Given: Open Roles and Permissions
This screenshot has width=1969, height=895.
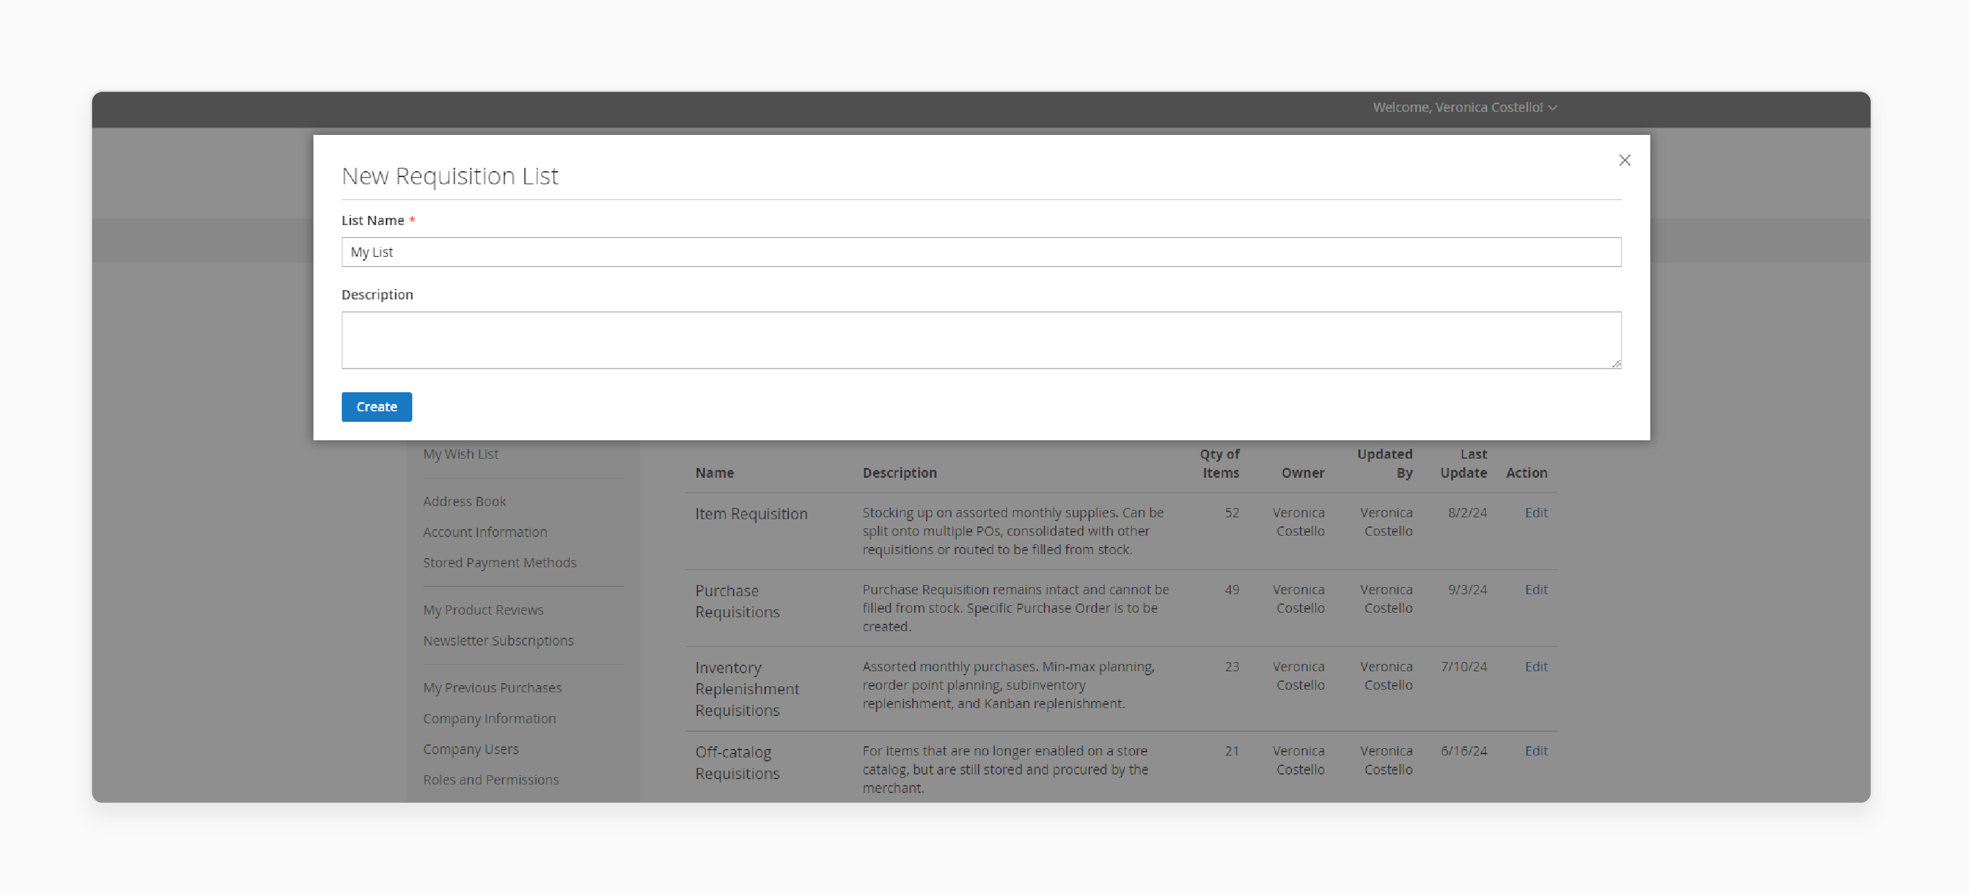Looking at the screenshot, I should coord(491,779).
